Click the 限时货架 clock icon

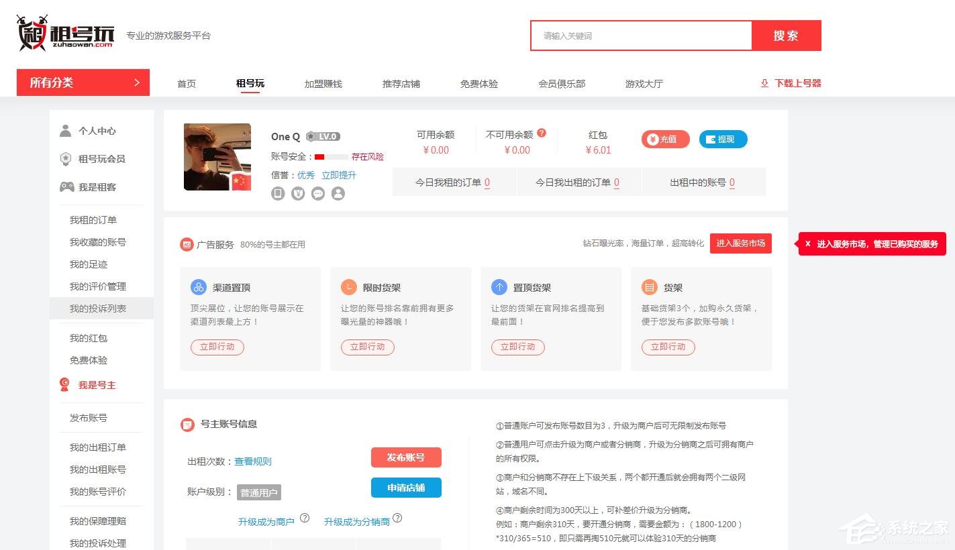click(x=348, y=286)
